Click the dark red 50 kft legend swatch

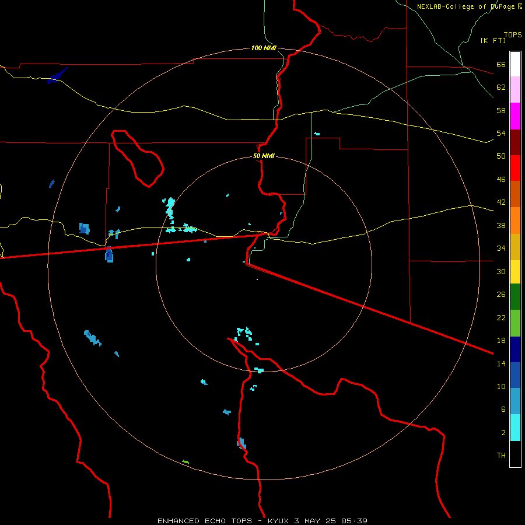pyautogui.click(x=515, y=142)
